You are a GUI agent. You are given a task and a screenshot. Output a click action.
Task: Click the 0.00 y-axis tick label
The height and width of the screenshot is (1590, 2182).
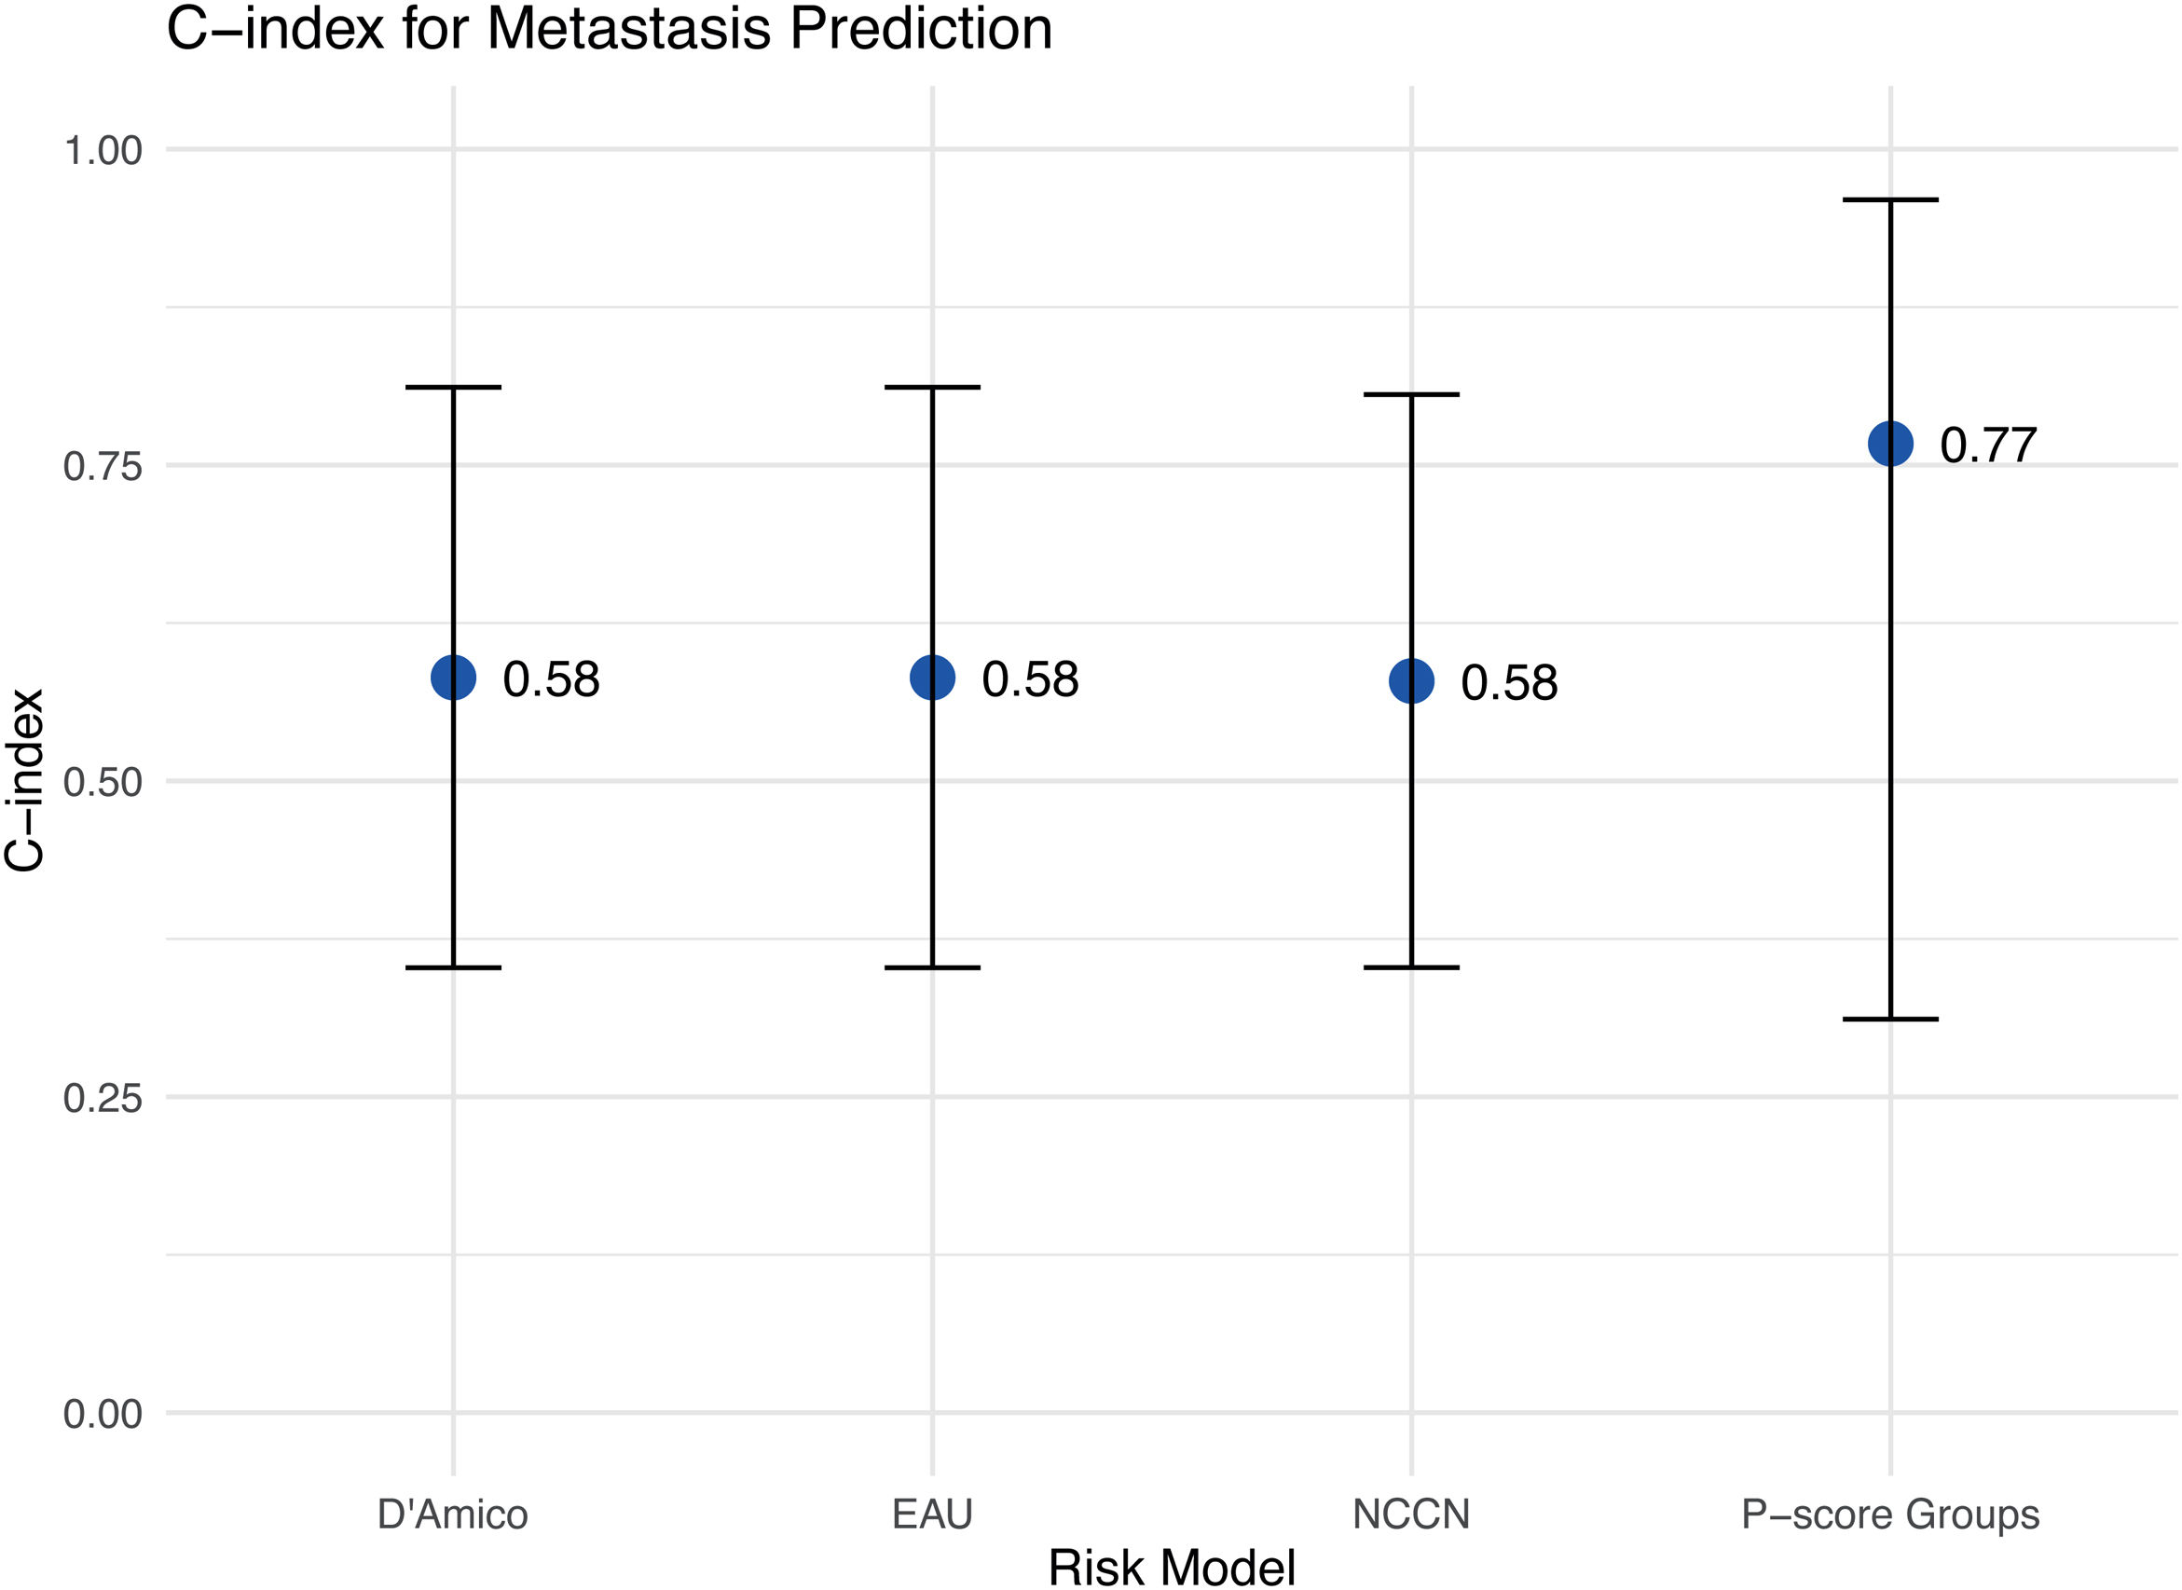[102, 1414]
